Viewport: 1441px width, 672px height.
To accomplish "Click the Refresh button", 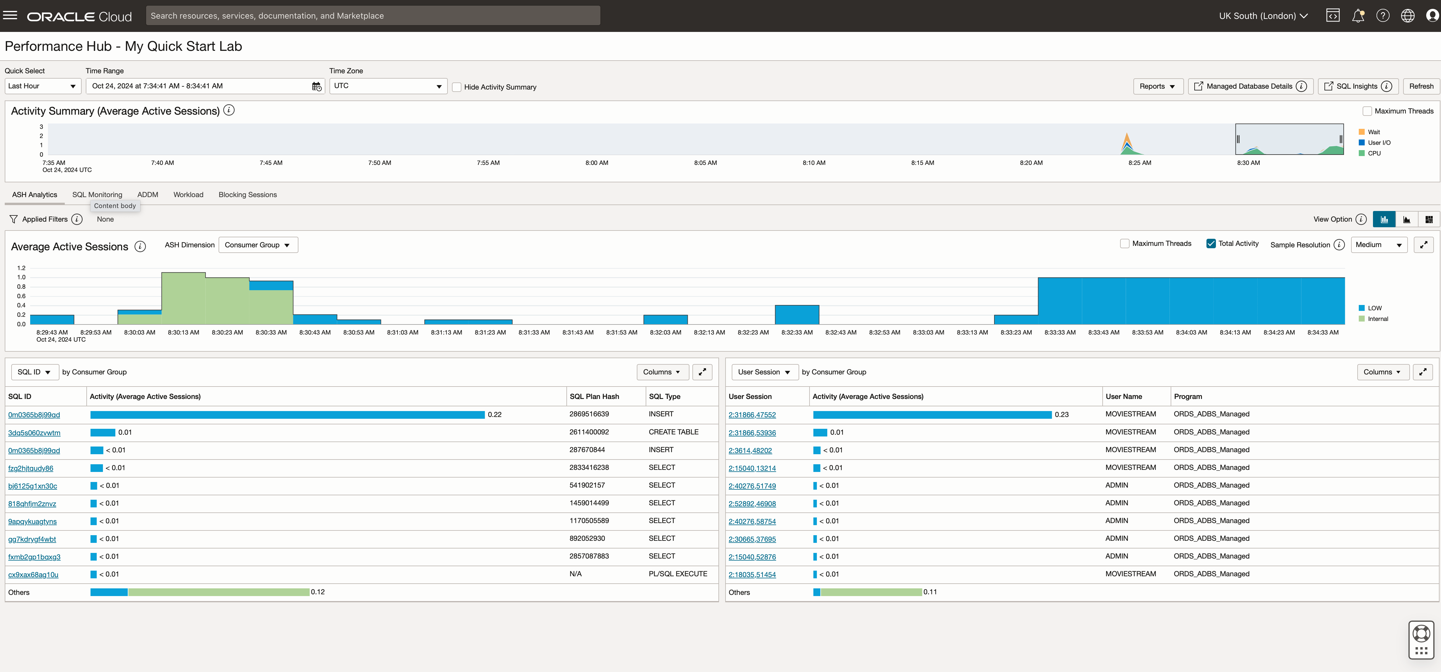I will (1421, 86).
